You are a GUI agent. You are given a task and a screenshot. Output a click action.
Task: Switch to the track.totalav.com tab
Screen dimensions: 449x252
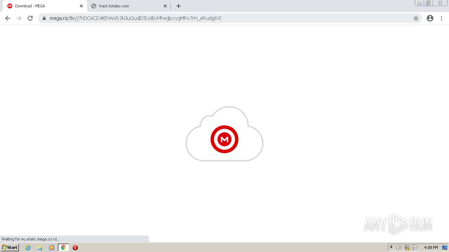tap(128, 6)
